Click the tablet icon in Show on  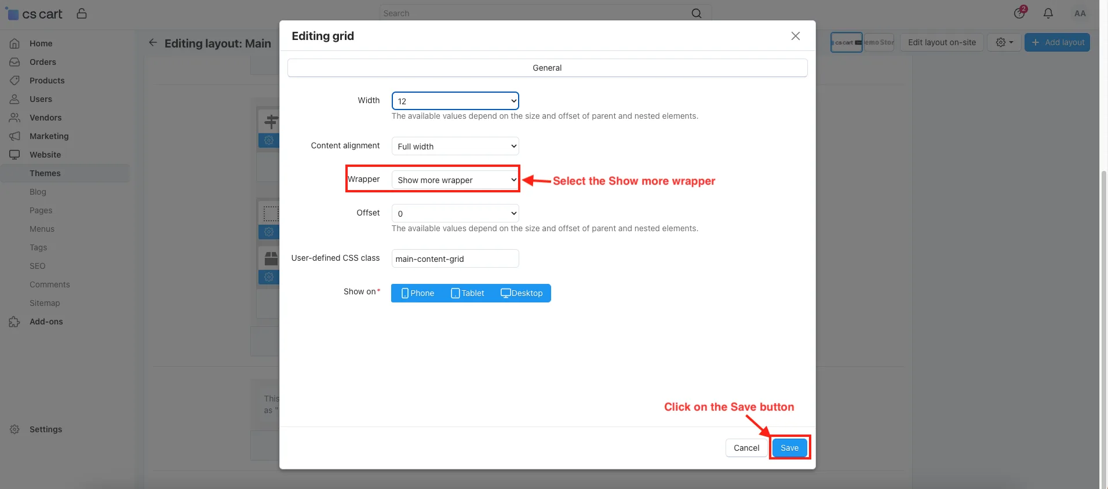click(x=455, y=293)
